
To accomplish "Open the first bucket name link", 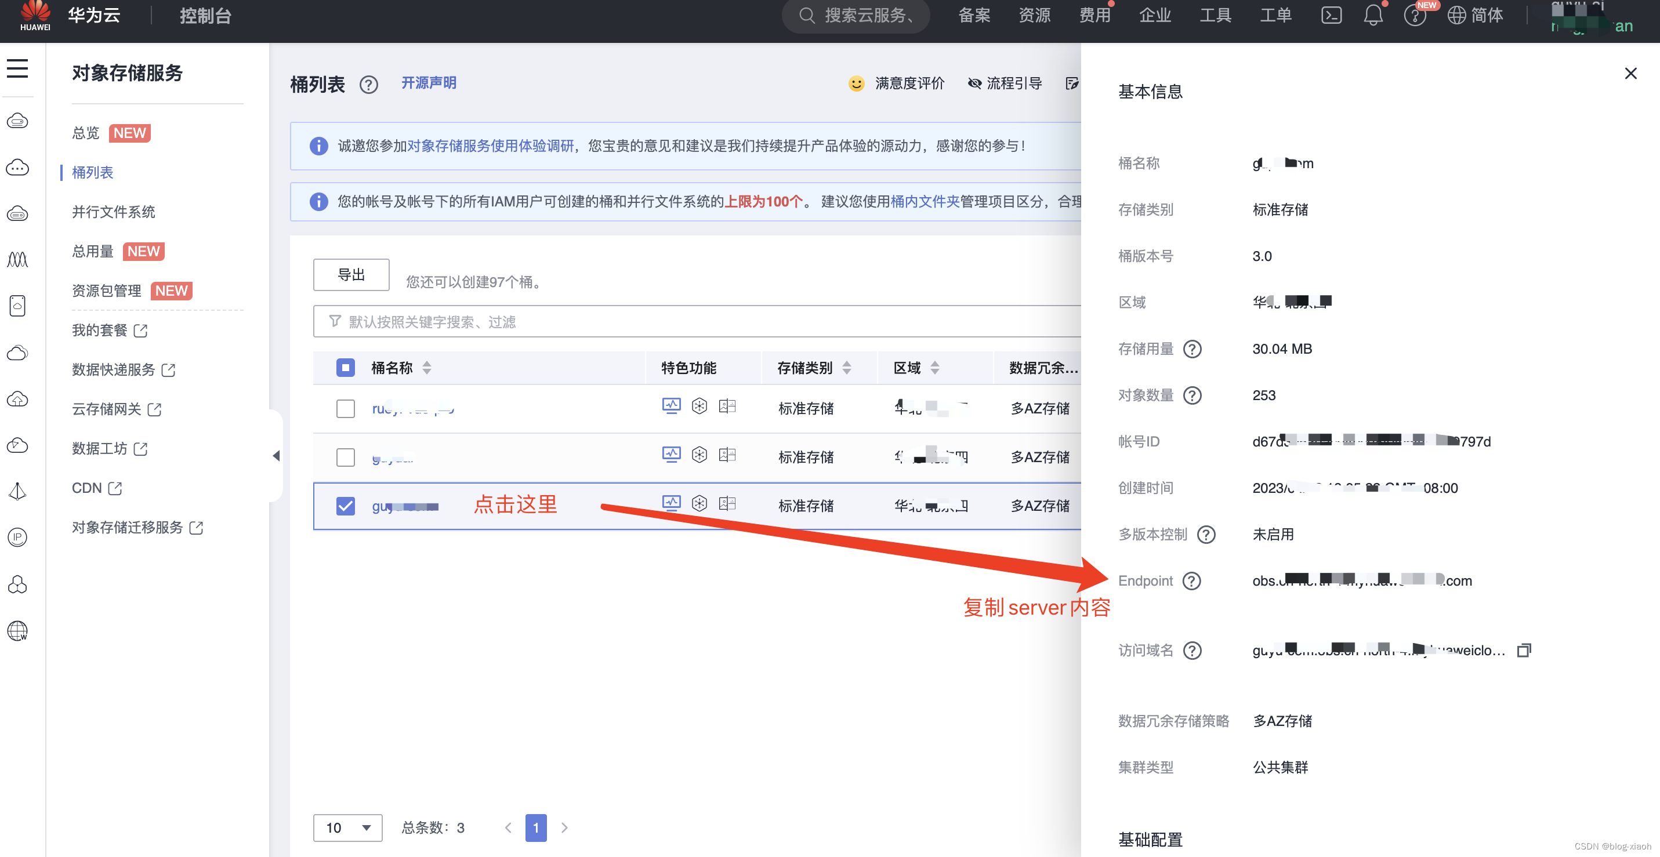I will tap(413, 409).
